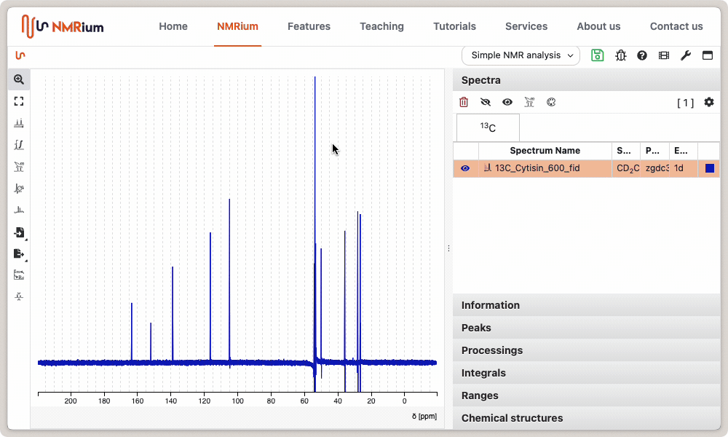
Task: Click the import file icon
Action: tap(19, 232)
